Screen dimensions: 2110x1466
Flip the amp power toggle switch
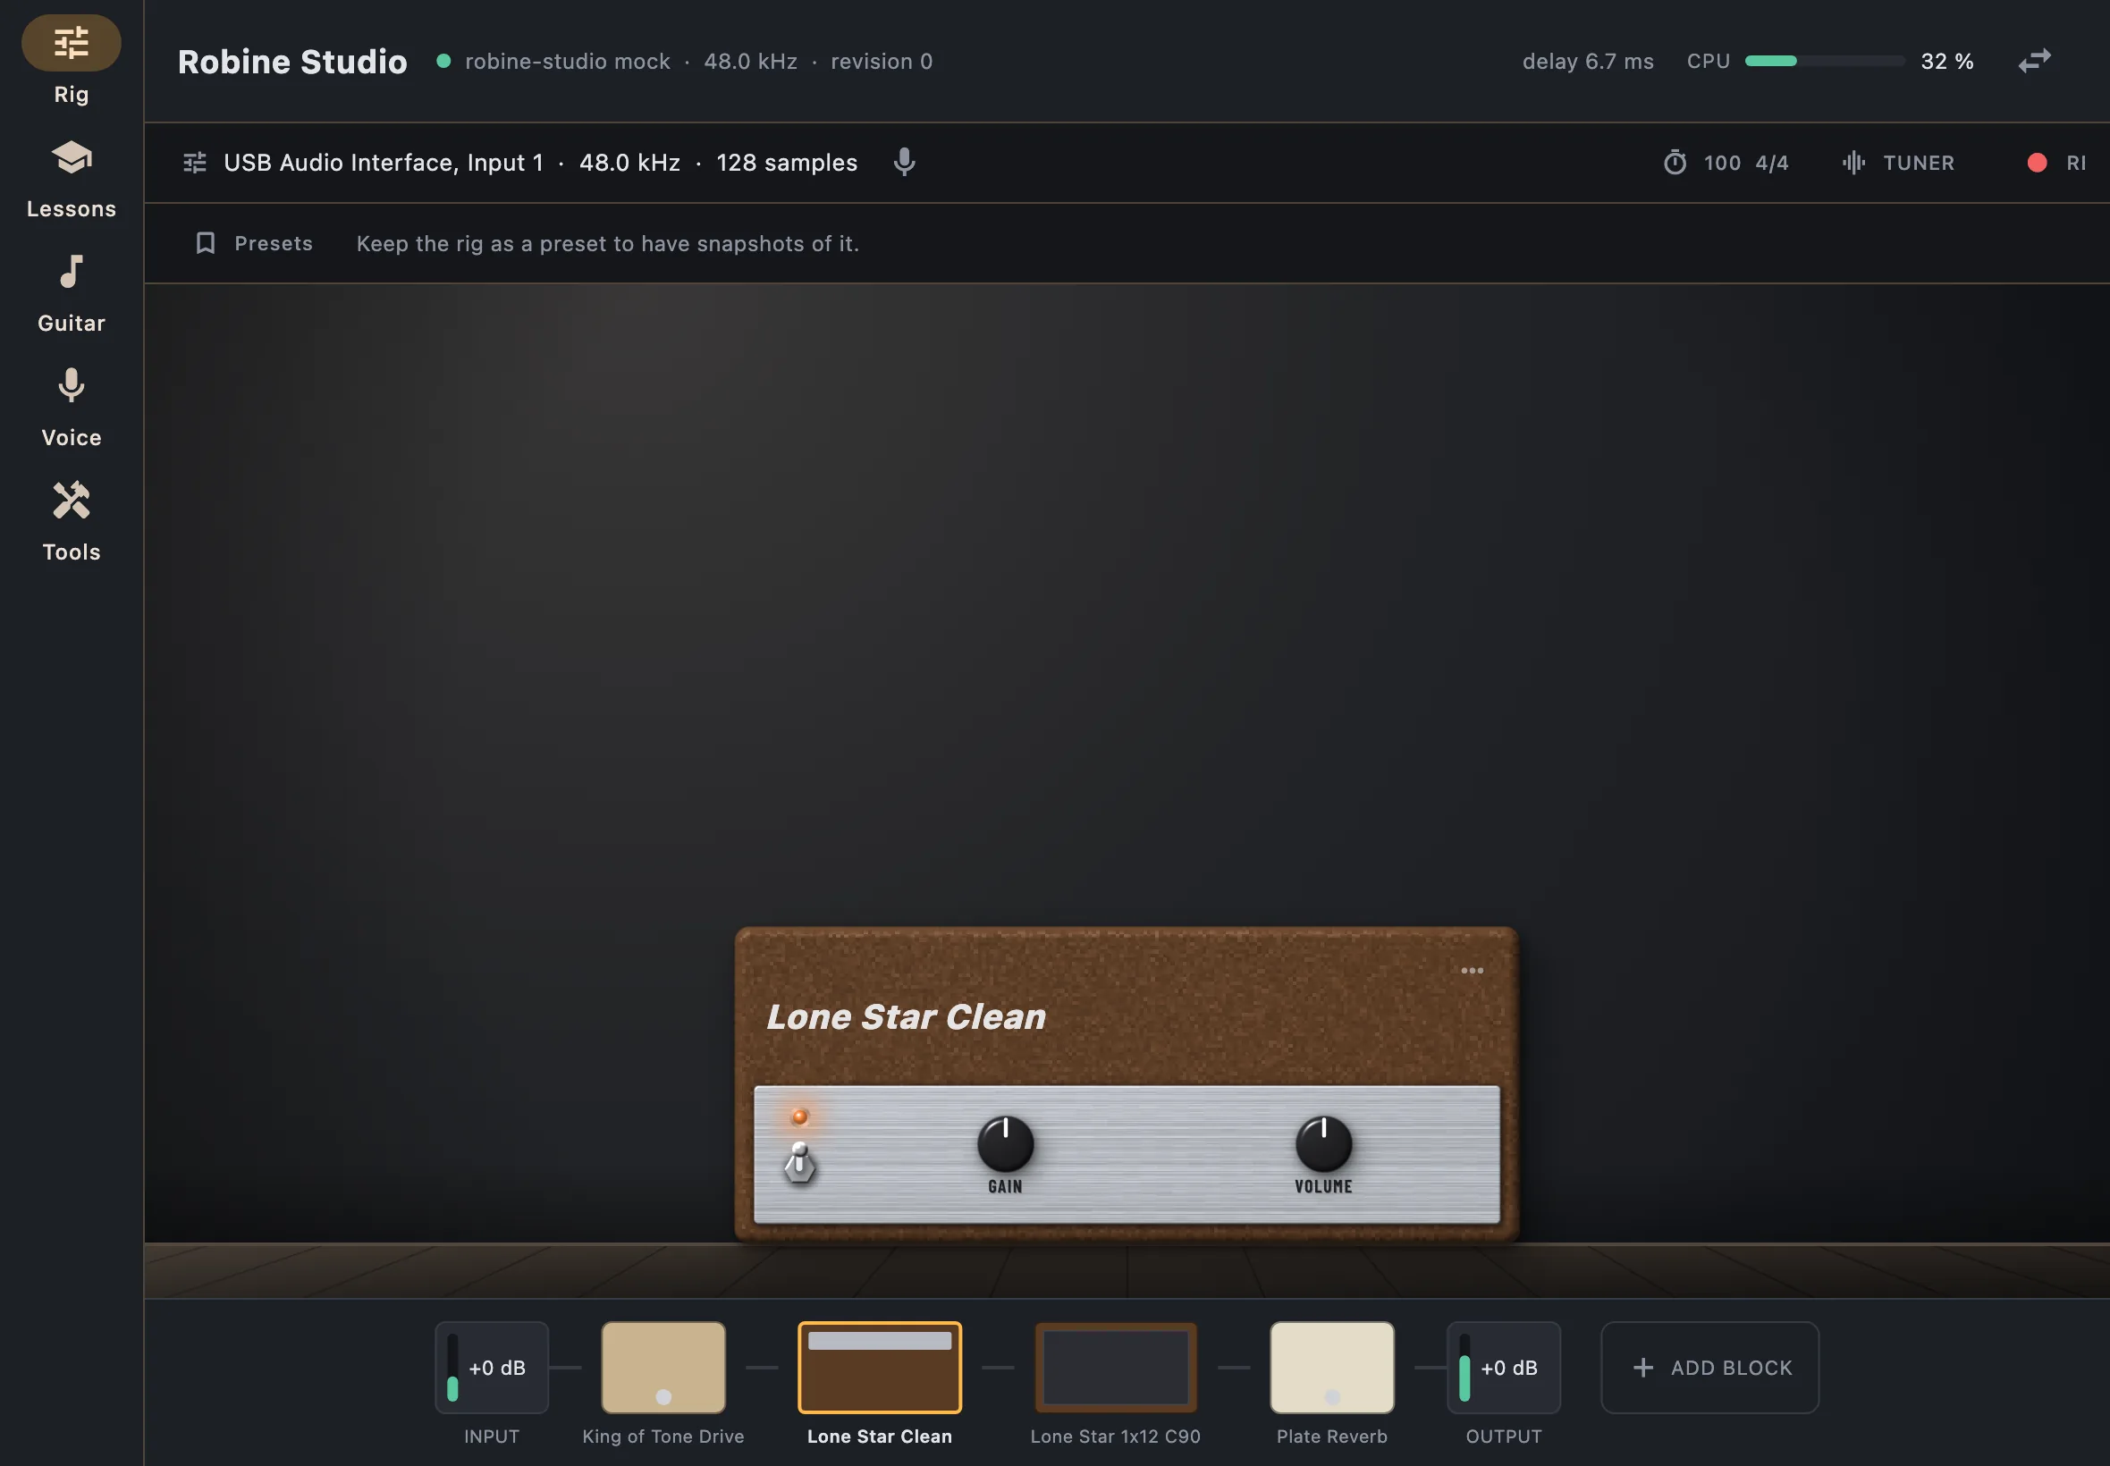[799, 1163]
